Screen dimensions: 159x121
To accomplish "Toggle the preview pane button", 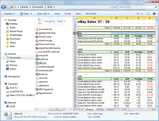I will pos(148,14).
